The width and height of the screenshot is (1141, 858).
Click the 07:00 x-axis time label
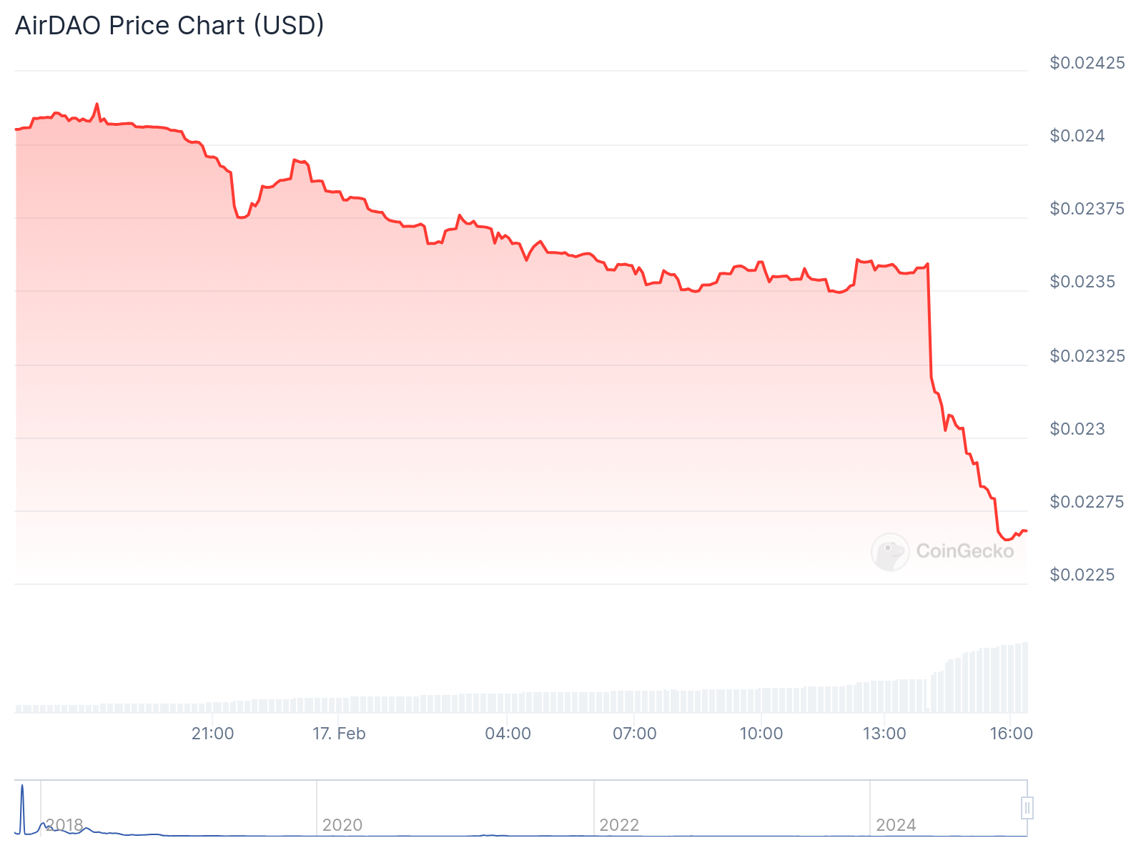pyautogui.click(x=634, y=734)
